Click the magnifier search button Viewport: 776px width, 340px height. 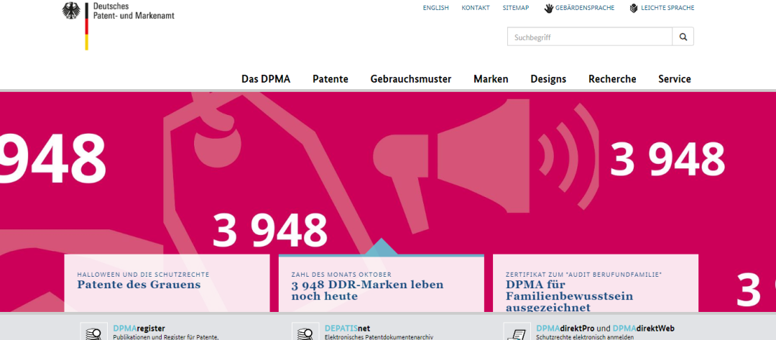pyautogui.click(x=683, y=37)
